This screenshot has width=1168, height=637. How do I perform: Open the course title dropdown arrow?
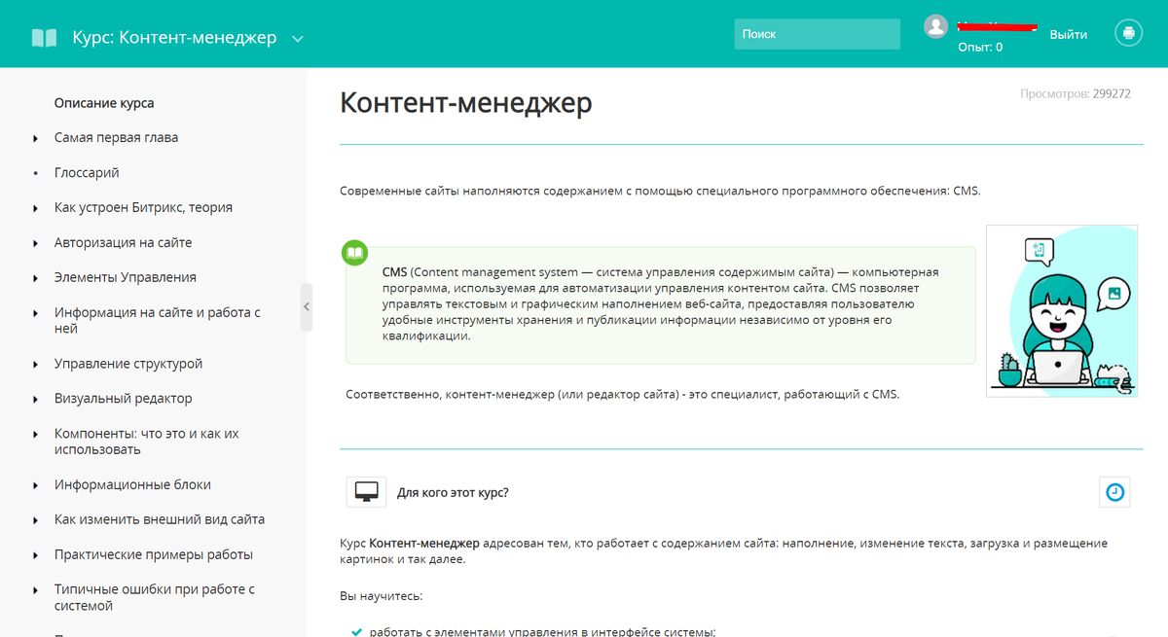point(296,37)
